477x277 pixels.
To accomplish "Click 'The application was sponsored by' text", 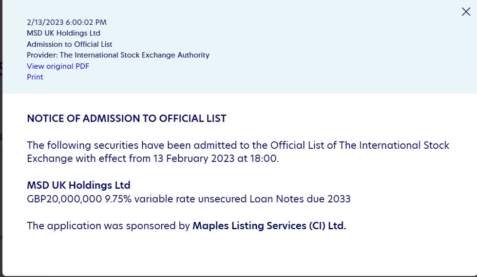I will [x=108, y=226].
